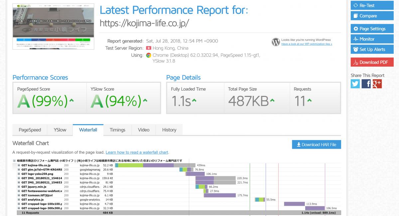Select the Waterfall tab
Viewport: 399px width, 216px height.
(x=88, y=130)
